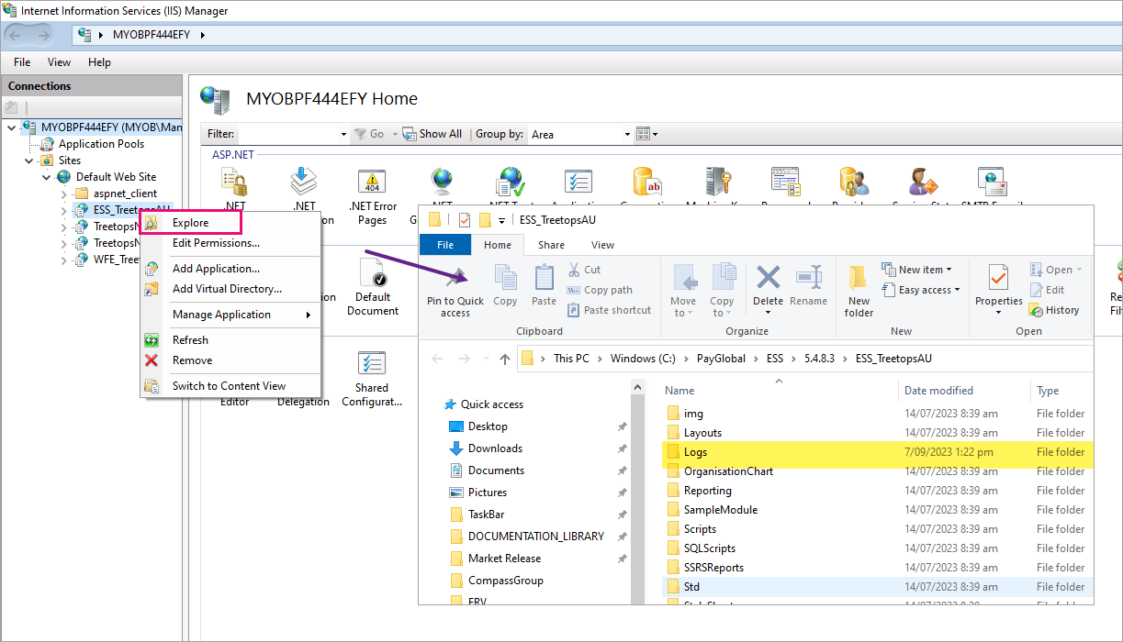Select Explore from the context menu
Viewport: 1123px width, 642px height.
coord(191,221)
